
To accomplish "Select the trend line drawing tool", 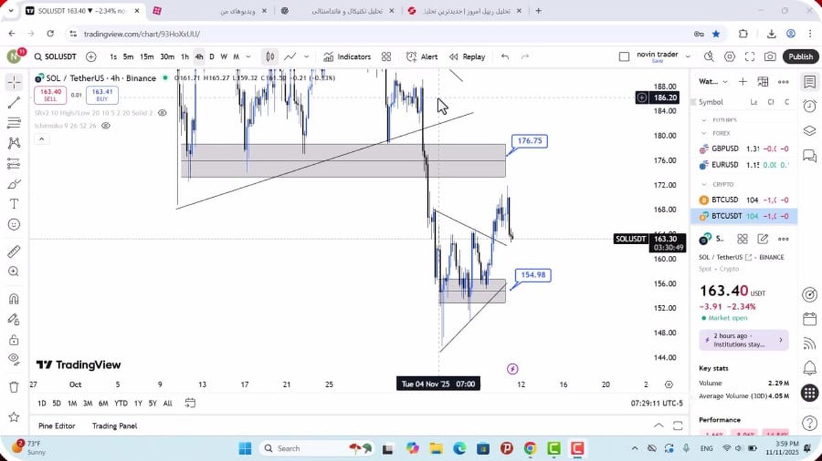I will tap(14, 103).
